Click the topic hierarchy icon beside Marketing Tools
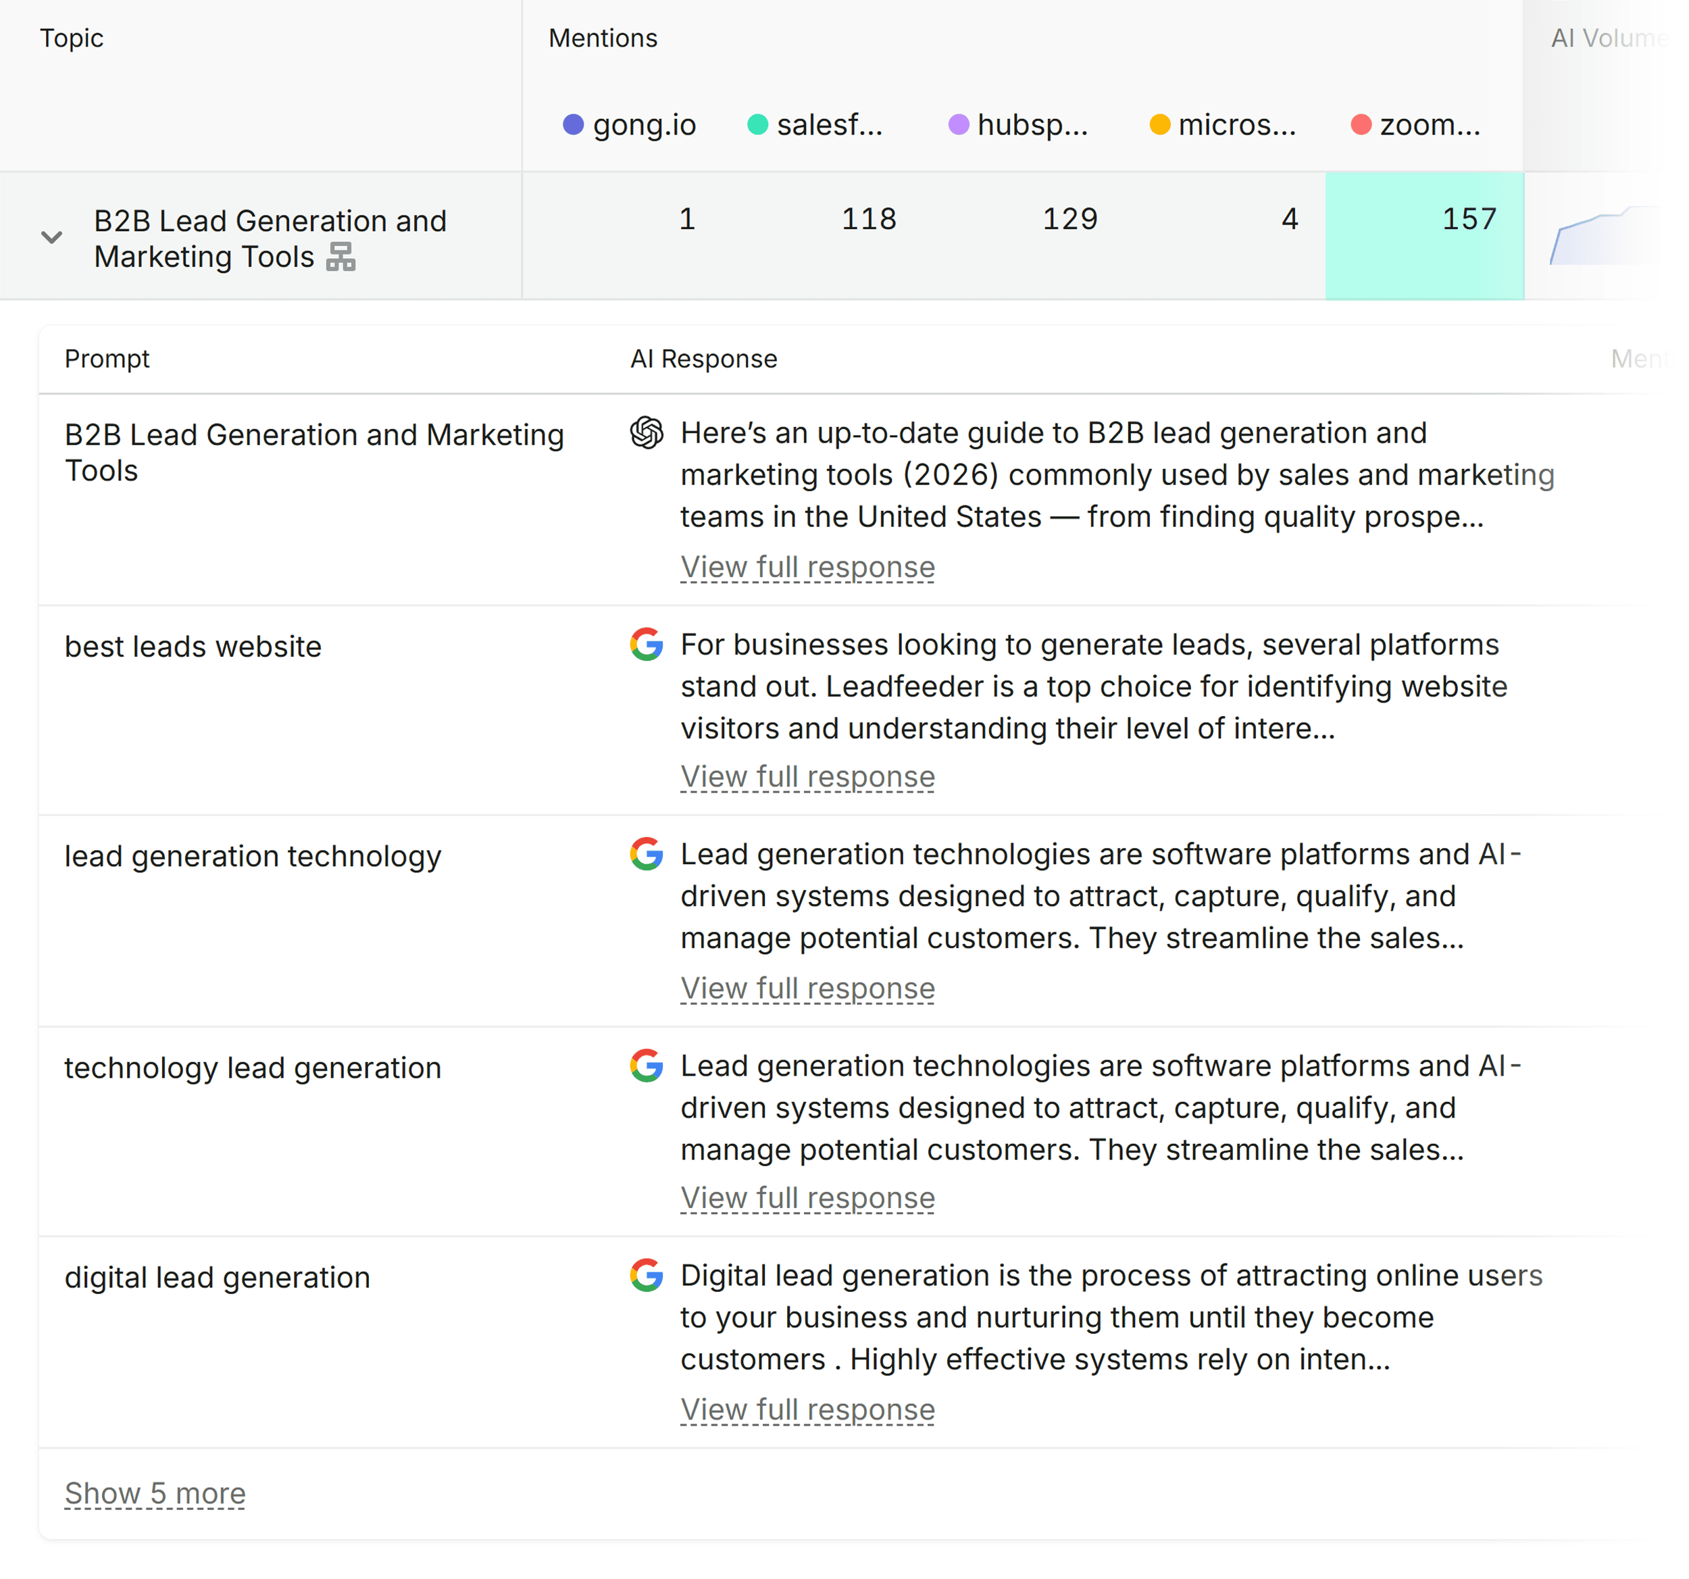 (x=341, y=257)
